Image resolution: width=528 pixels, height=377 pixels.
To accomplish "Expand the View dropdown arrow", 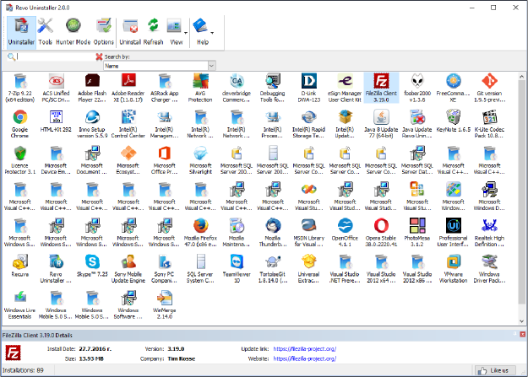I will (186, 33).
